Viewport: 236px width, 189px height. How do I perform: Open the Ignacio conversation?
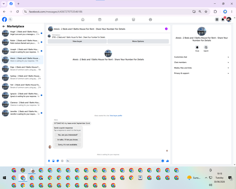point(22,95)
